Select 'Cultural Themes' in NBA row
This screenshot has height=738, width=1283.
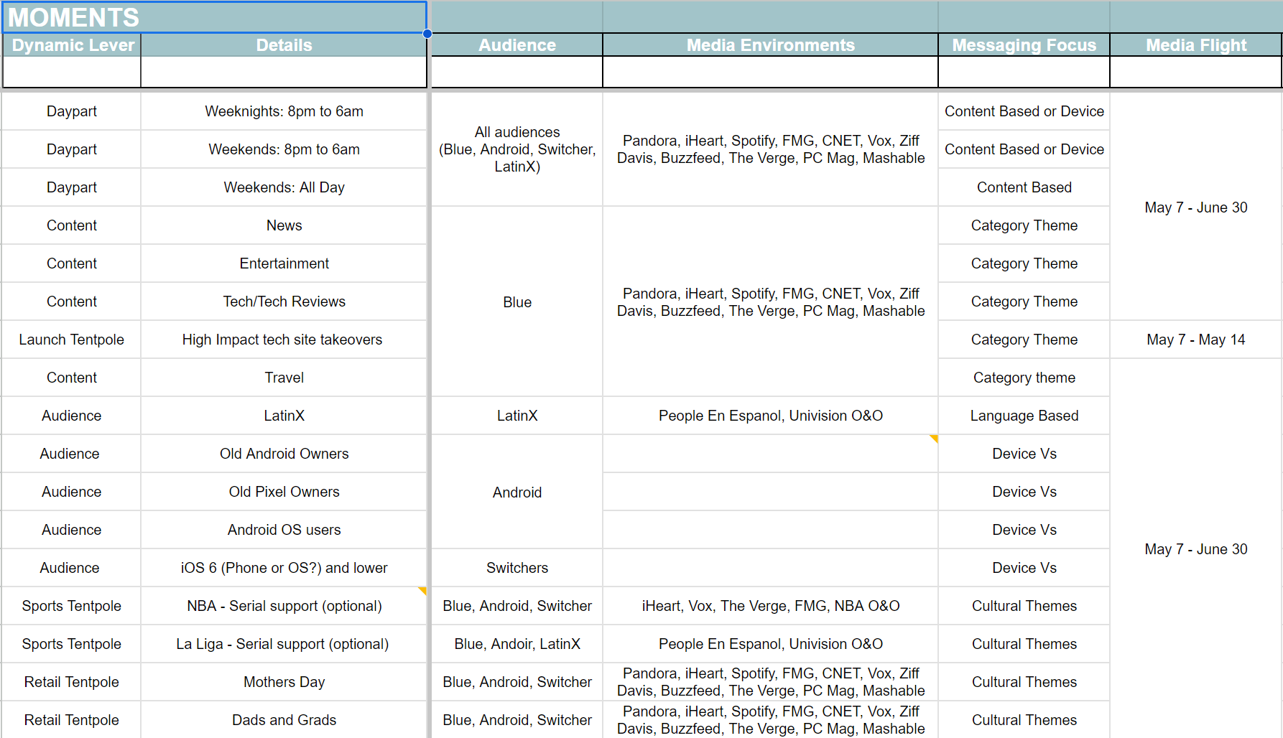[x=1024, y=606]
